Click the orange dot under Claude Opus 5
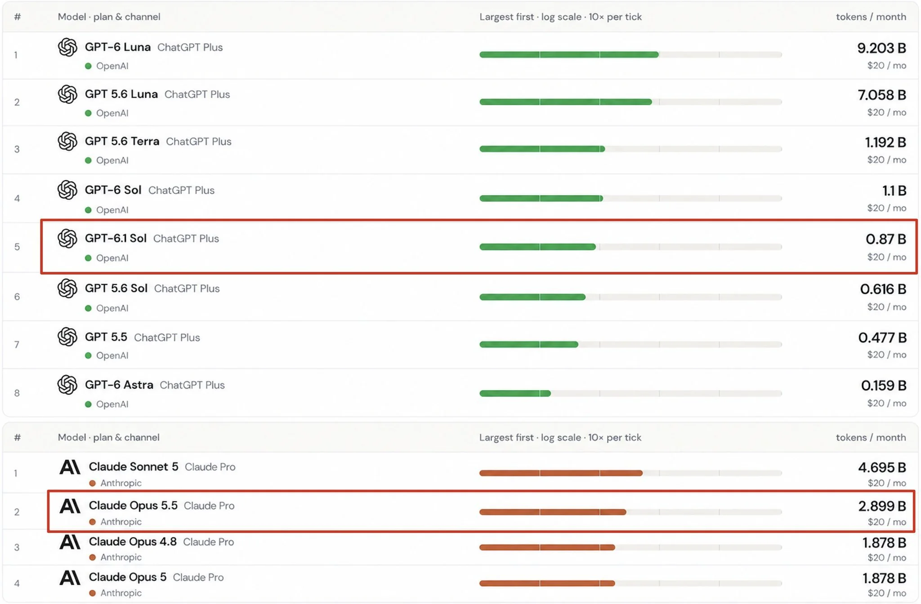Image resolution: width=921 pixels, height=604 pixels. click(x=92, y=593)
